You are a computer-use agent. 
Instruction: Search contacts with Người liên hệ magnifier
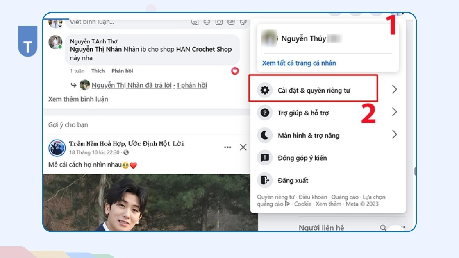pos(383,228)
